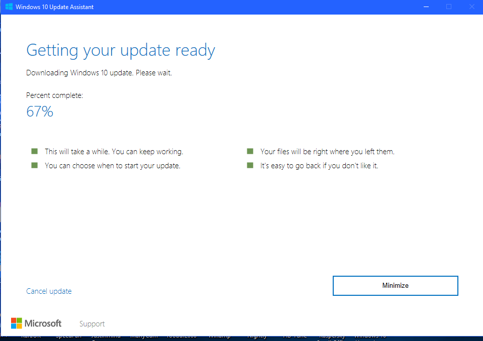The height and width of the screenshot is (341, 483).
Task: Click the green bullet beside "It's easy to go back"
Action: pos(250,165)
